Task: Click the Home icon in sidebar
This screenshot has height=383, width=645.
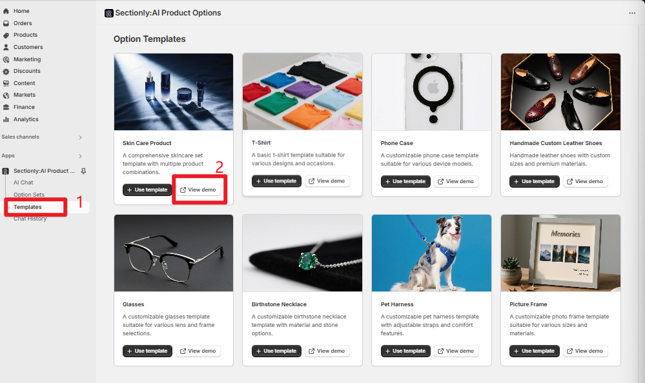Action: [x=6, y=11]
